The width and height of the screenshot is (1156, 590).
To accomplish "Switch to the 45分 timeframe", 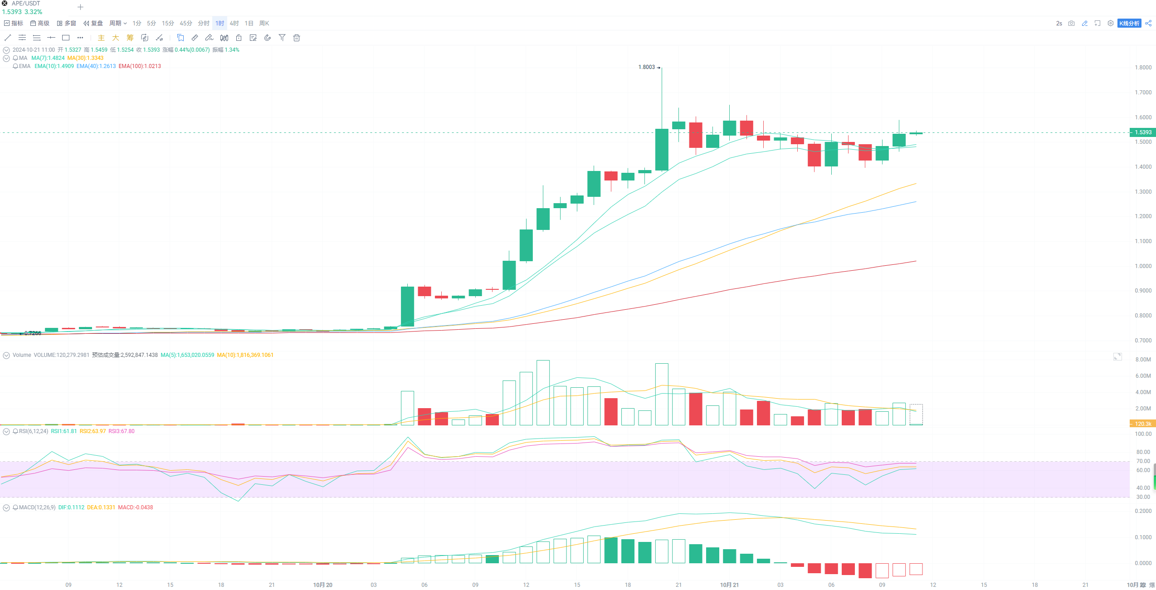I will (186, 23).
